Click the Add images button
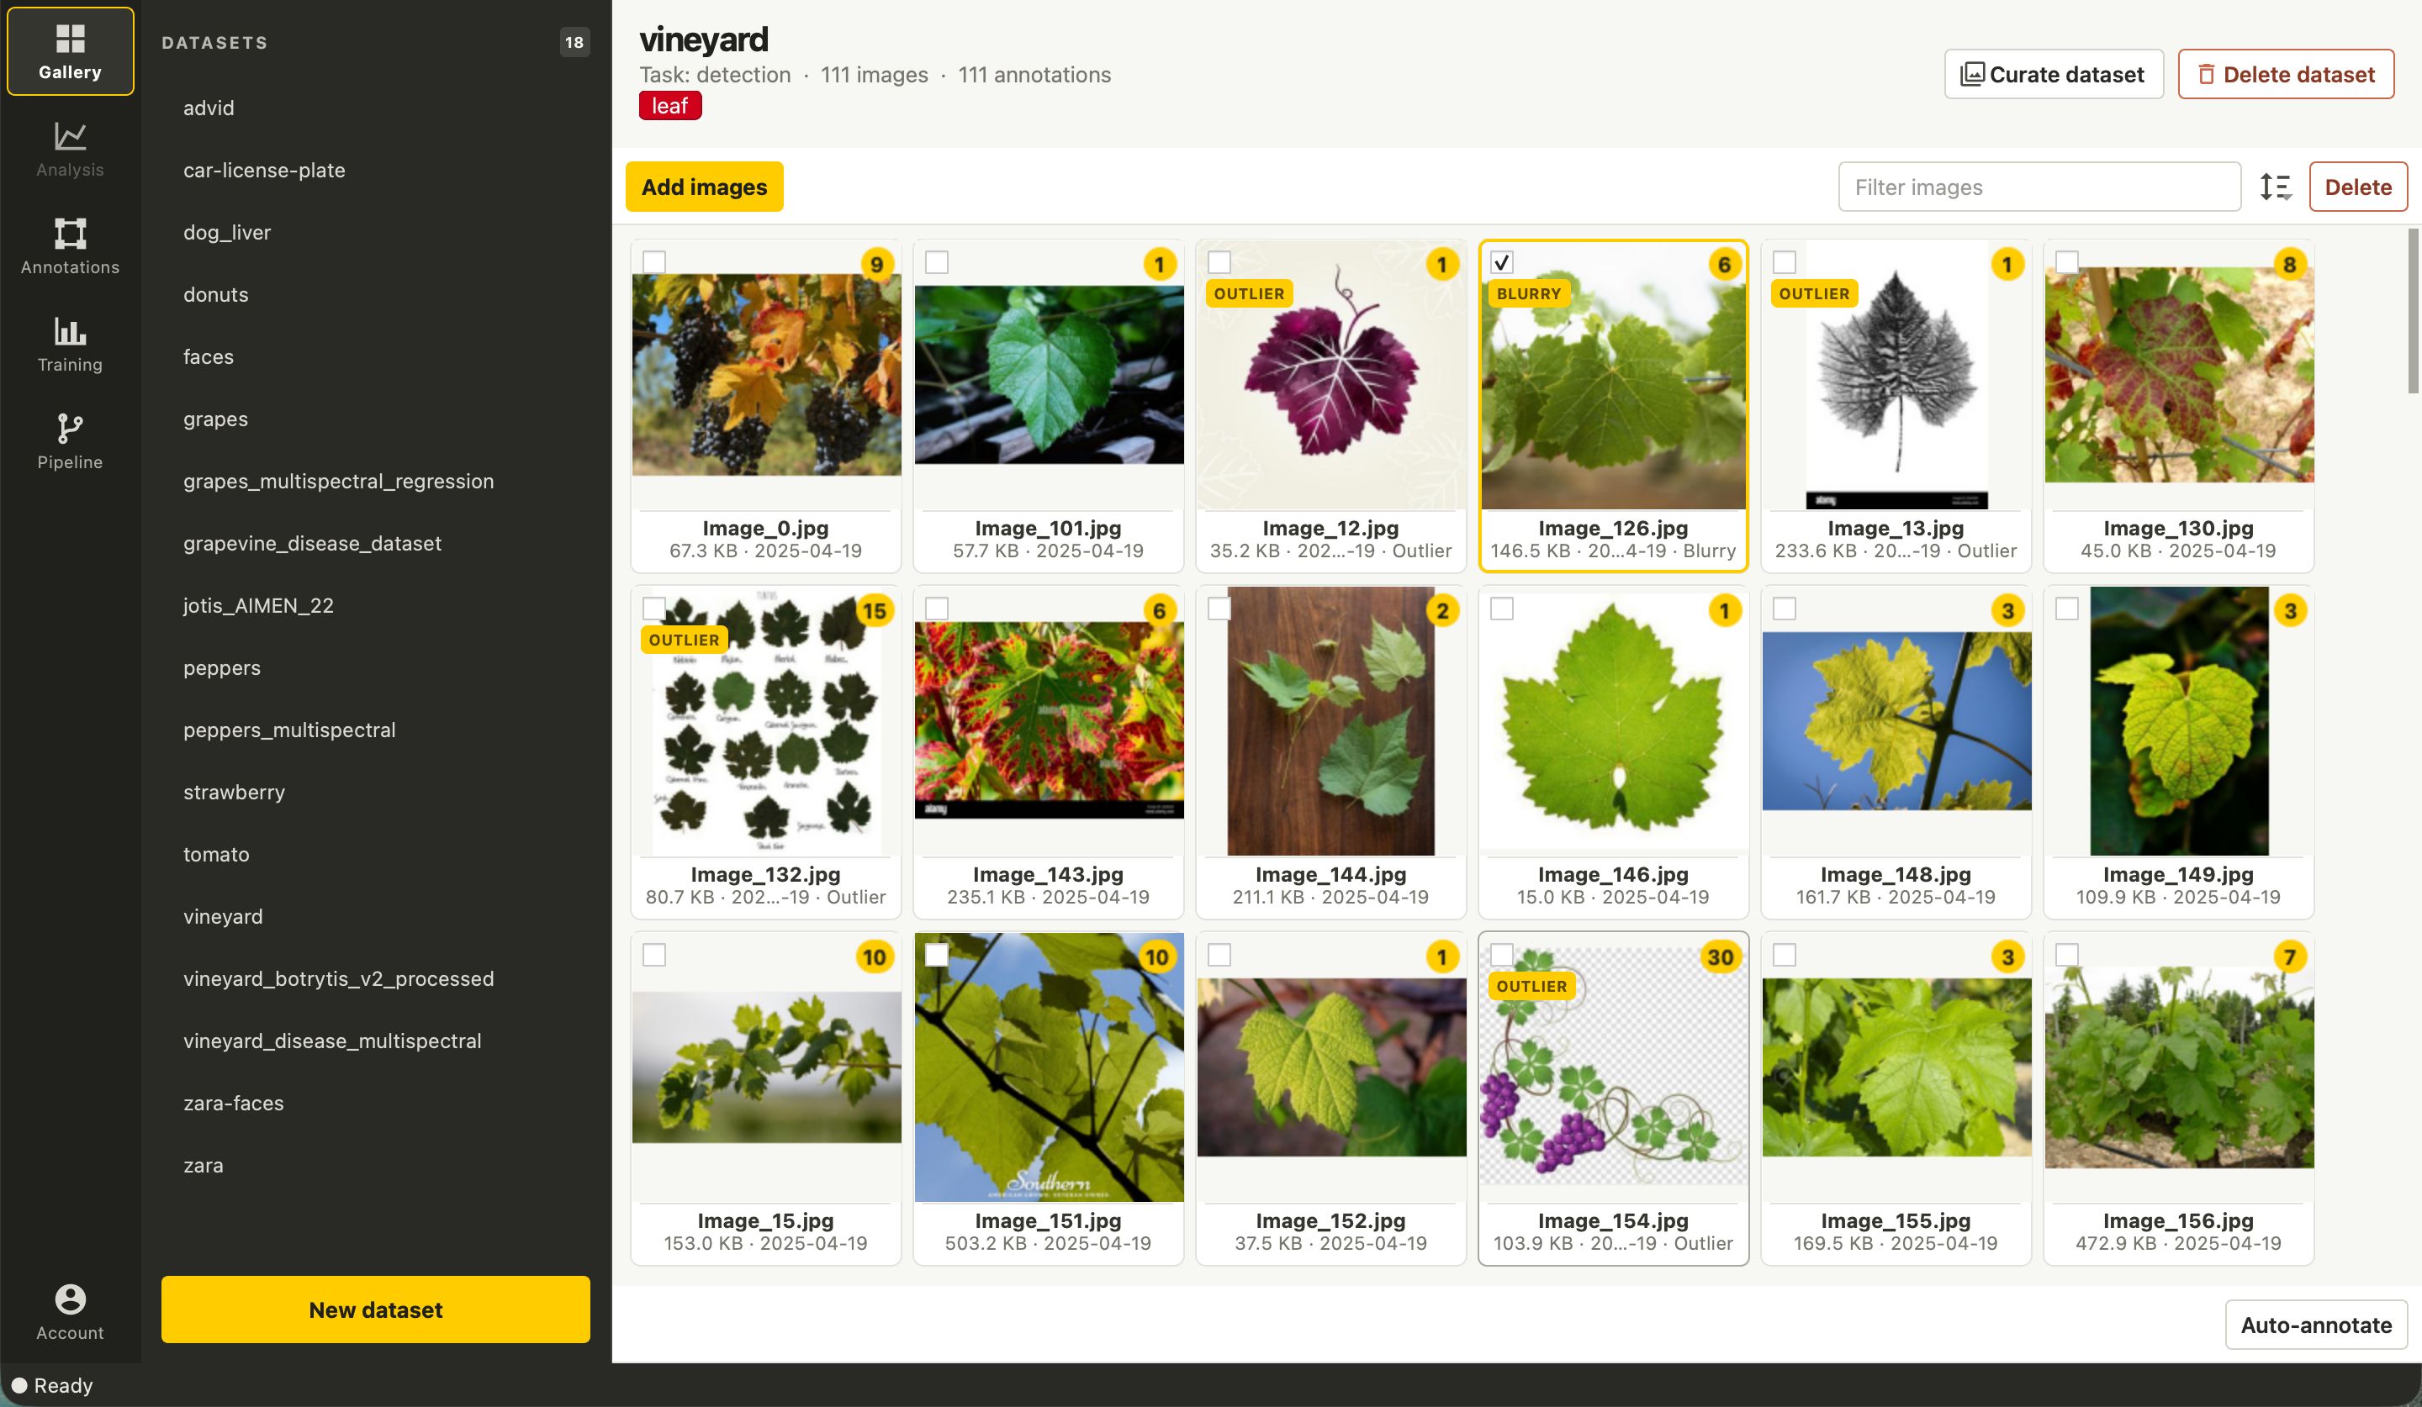Viewport: 2422px width, 1407px height. (x=705, y=187)
